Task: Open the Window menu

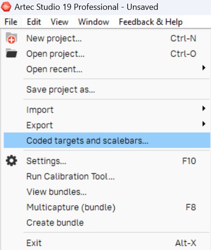Action: coord(94,21)
